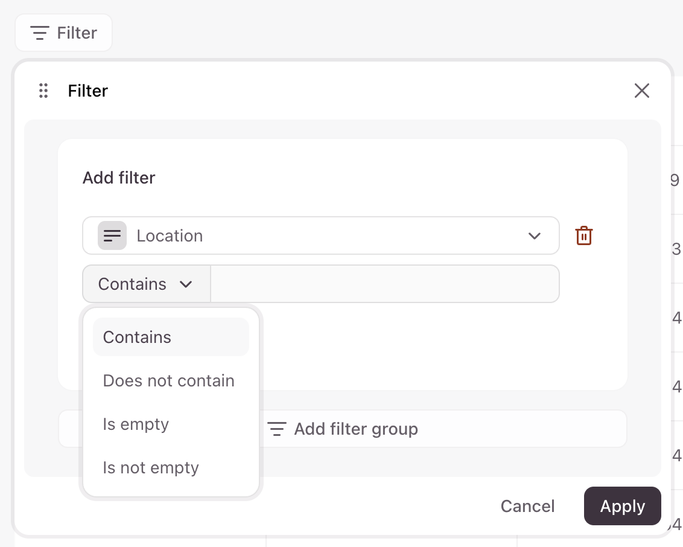Choose Does not contain option
The width and height of the screenshot is (683, 547).
(x=169, y=380)
